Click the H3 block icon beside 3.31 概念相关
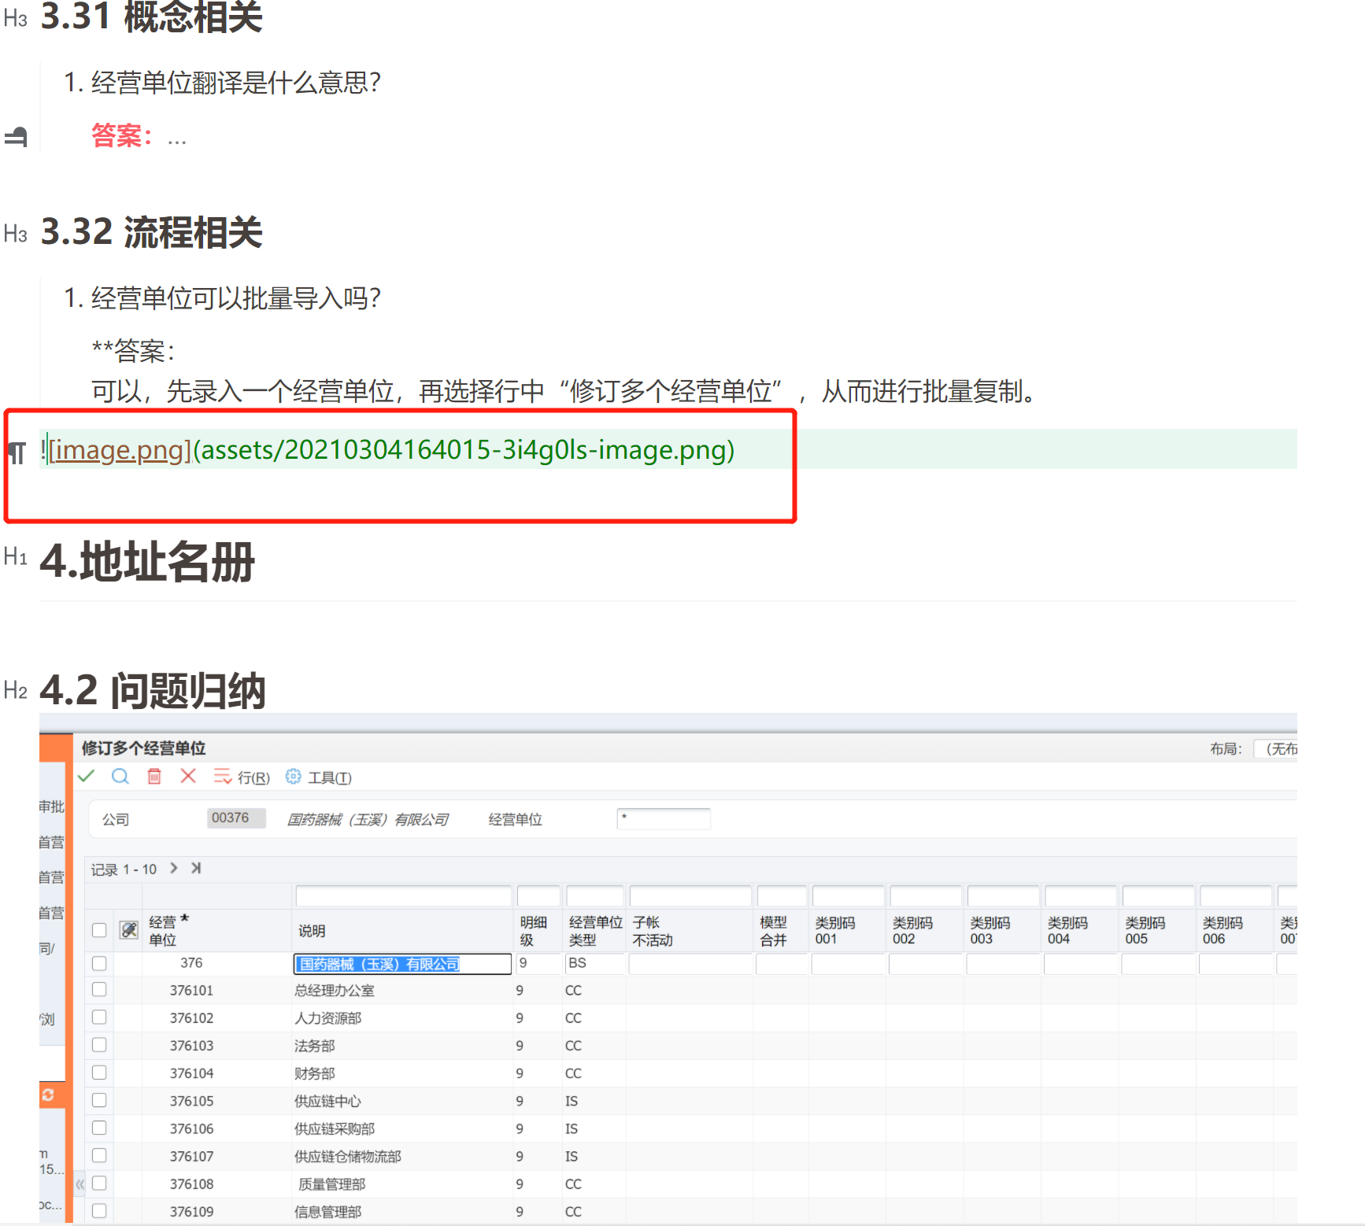The width and height of the screenshot is (1365, 1226). point(16,19)
